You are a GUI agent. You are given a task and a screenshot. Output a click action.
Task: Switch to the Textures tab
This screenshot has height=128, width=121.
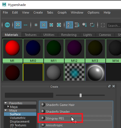[31, 35]
